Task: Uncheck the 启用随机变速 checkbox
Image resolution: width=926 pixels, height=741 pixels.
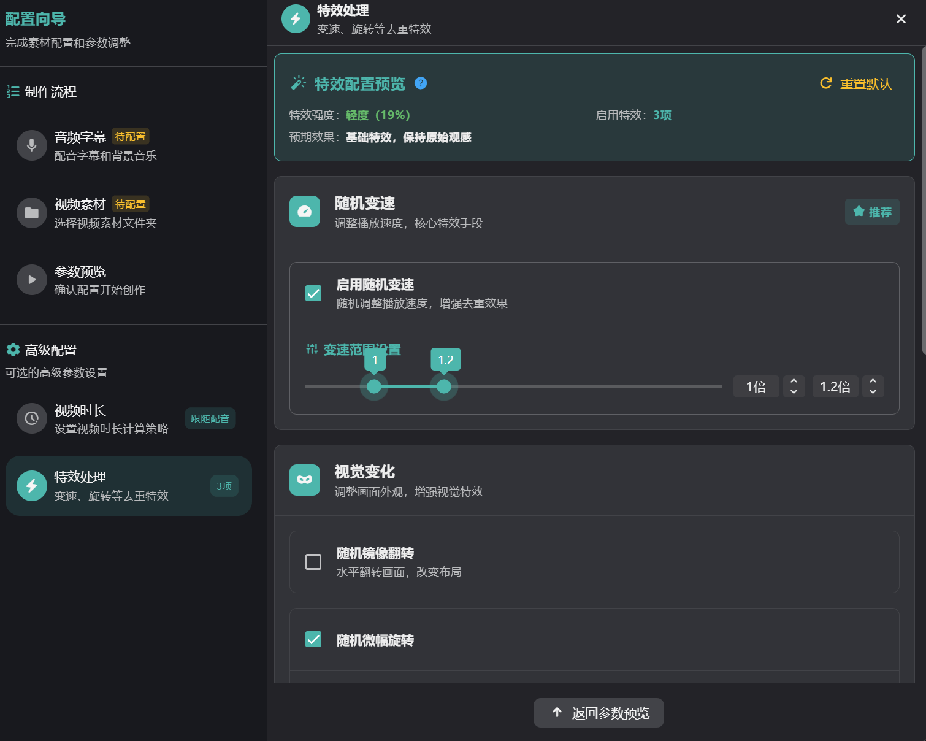Action: point(313,293)
